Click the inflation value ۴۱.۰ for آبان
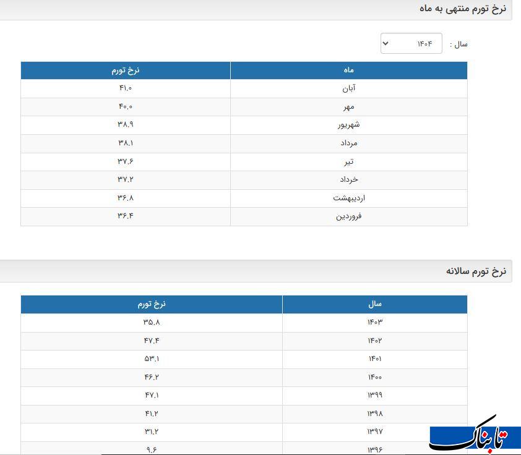 126,88
